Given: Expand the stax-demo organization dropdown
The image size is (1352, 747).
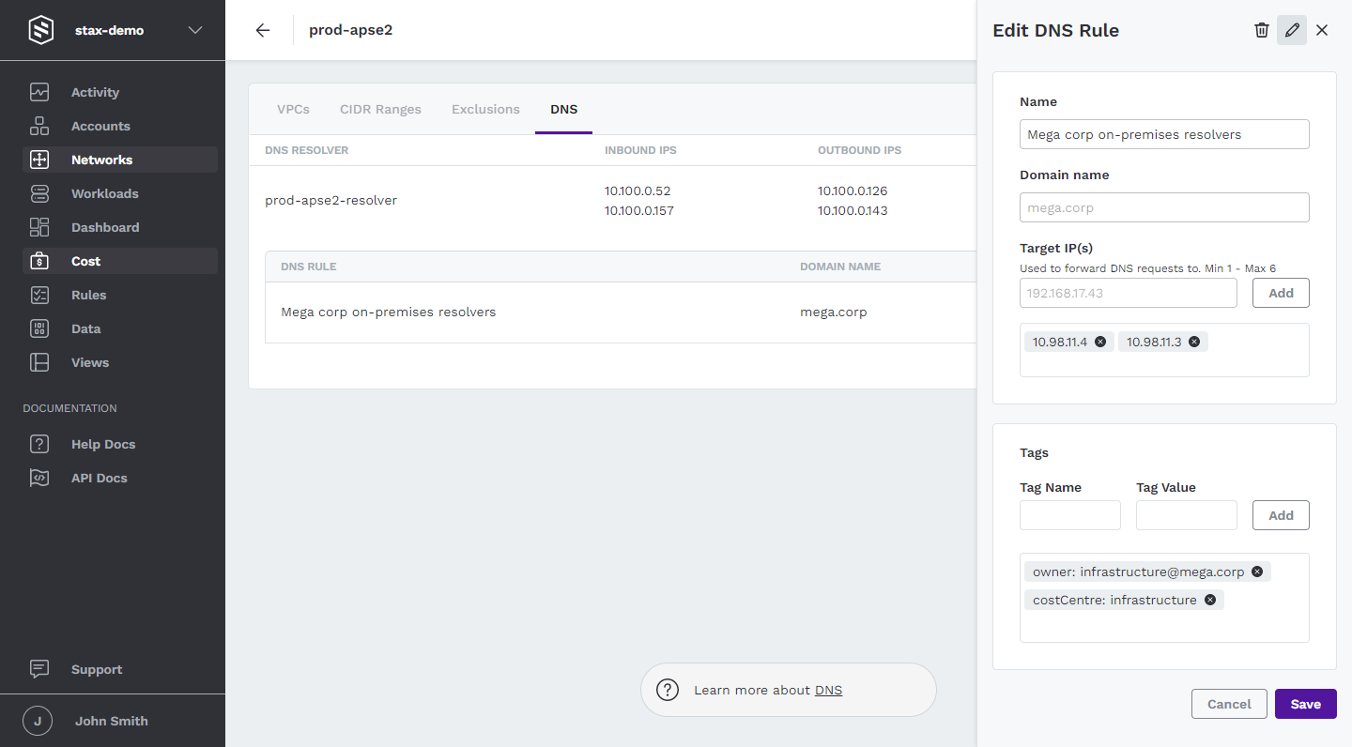Looking at the screenshot, I should click(x=195, y=30).
